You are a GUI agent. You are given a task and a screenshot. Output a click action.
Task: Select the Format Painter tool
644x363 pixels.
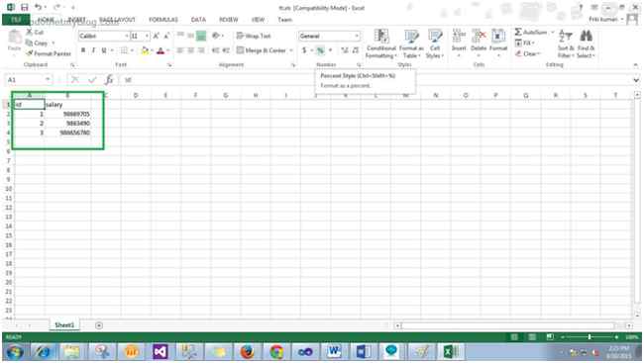coord(49,53)
